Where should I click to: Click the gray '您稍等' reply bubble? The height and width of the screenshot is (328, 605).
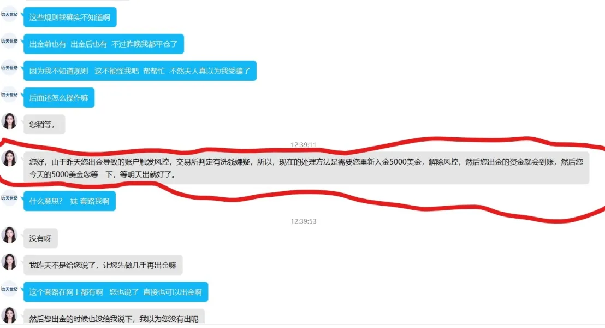[44, 125]
